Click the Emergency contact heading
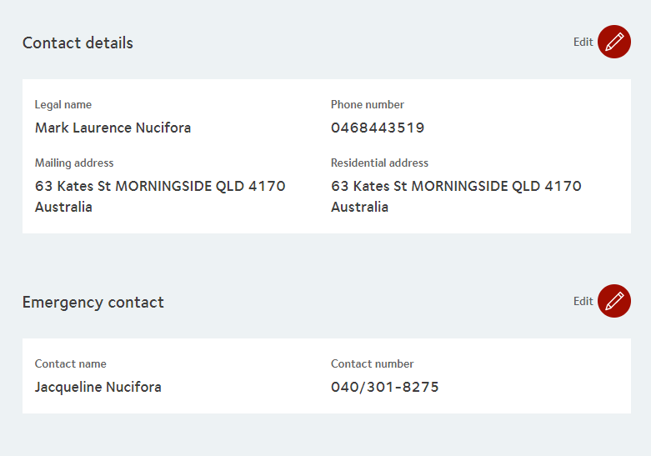Viewport: 651px width, 456px height. click(93, 303)
